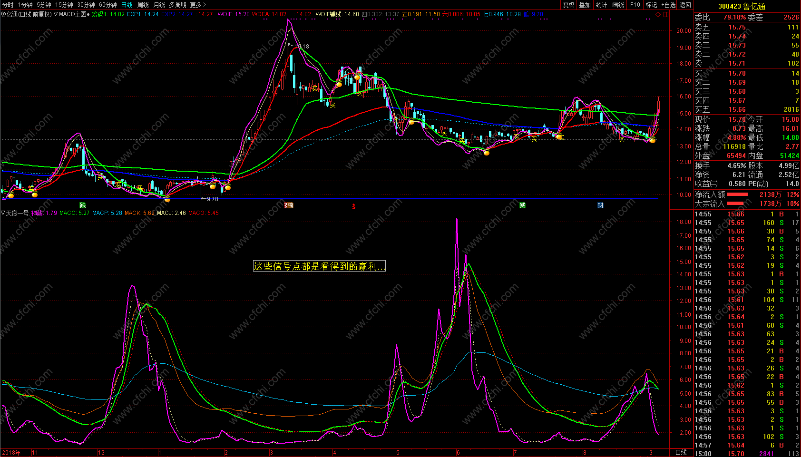This screenshot has width=801, height=457.
Task: Select the 5分钟 period tab
Action: (x=44, y=5)
